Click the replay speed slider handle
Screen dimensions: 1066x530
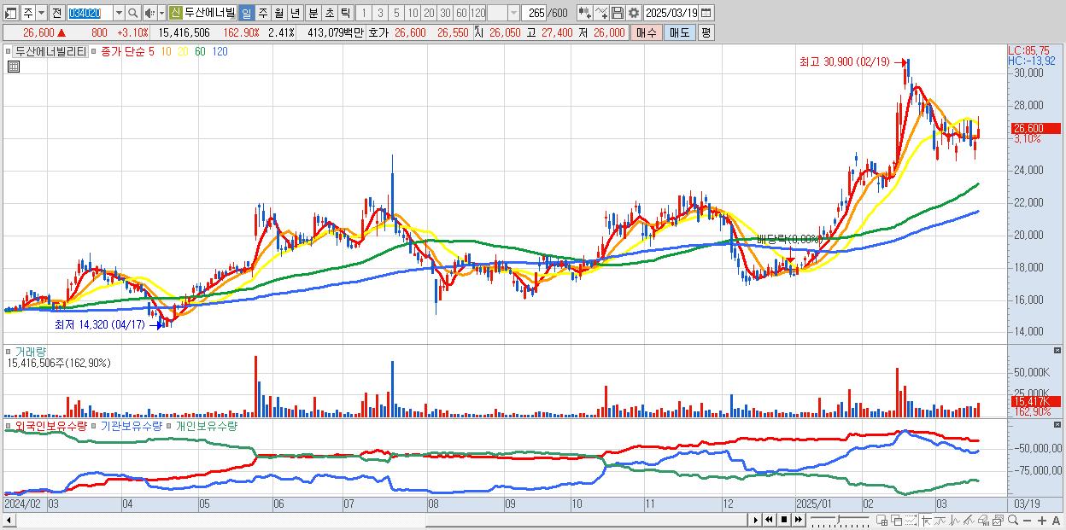[838, 519]
